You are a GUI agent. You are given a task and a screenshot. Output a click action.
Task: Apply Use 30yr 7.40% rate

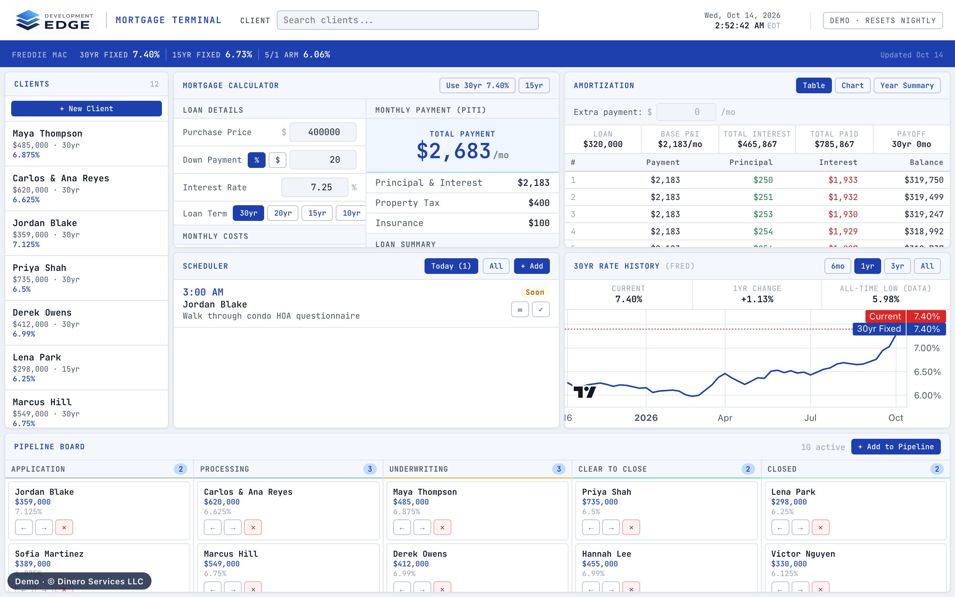coord(477,86)
